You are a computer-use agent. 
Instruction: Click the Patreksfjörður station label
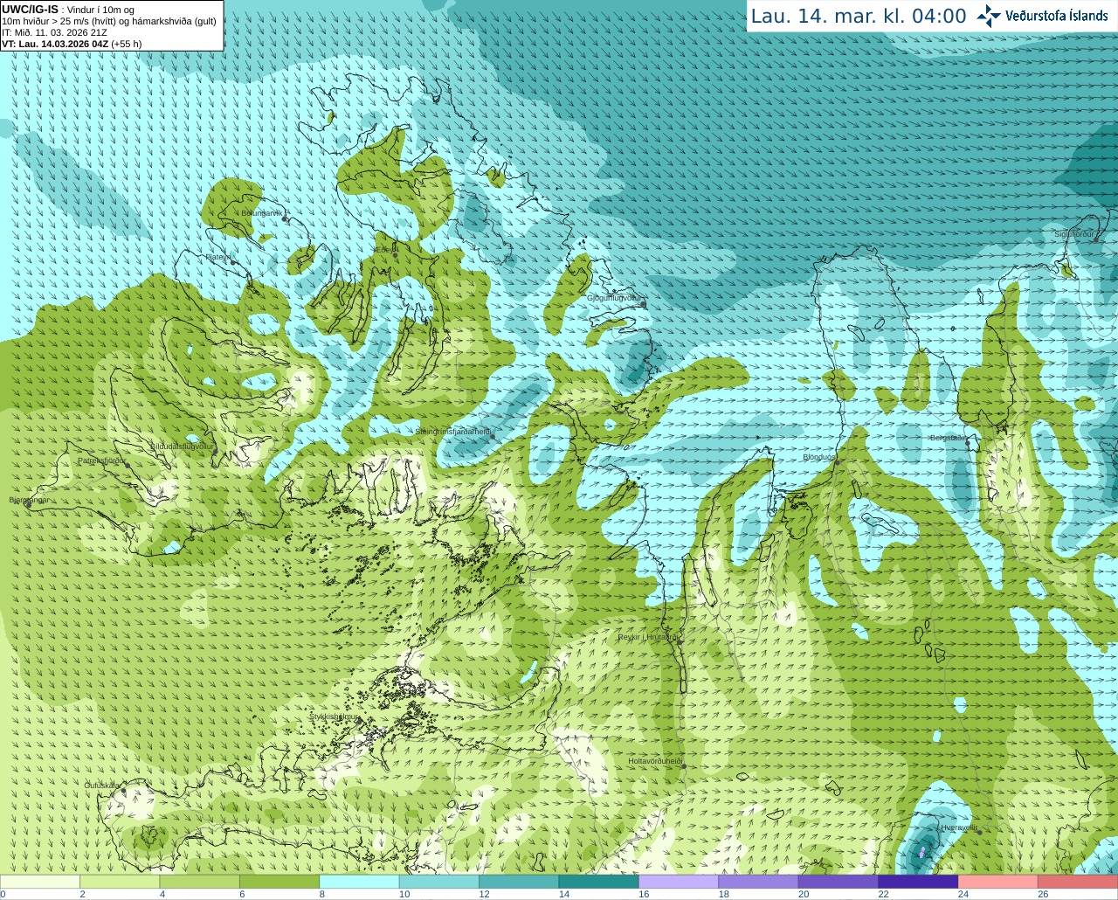[x=101, y=460]
